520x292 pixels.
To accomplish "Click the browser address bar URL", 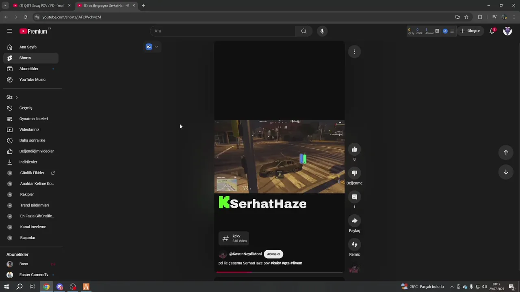I will pyautogui.click(x=71, y=17).
